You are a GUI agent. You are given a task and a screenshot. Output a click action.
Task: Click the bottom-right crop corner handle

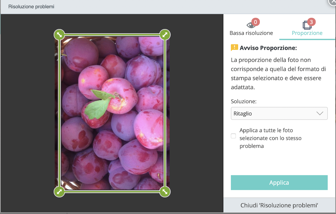click(165, 191)
